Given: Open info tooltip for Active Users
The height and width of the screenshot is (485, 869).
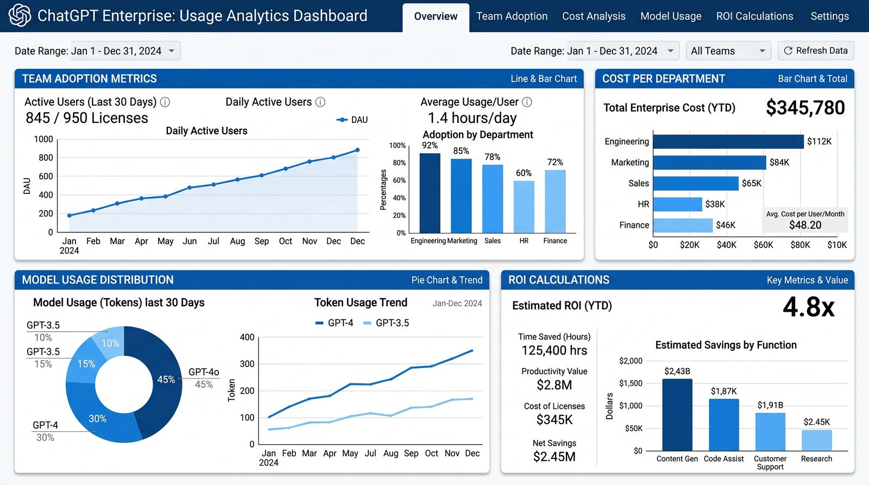Looking at the screenshot, I should 165,102.
